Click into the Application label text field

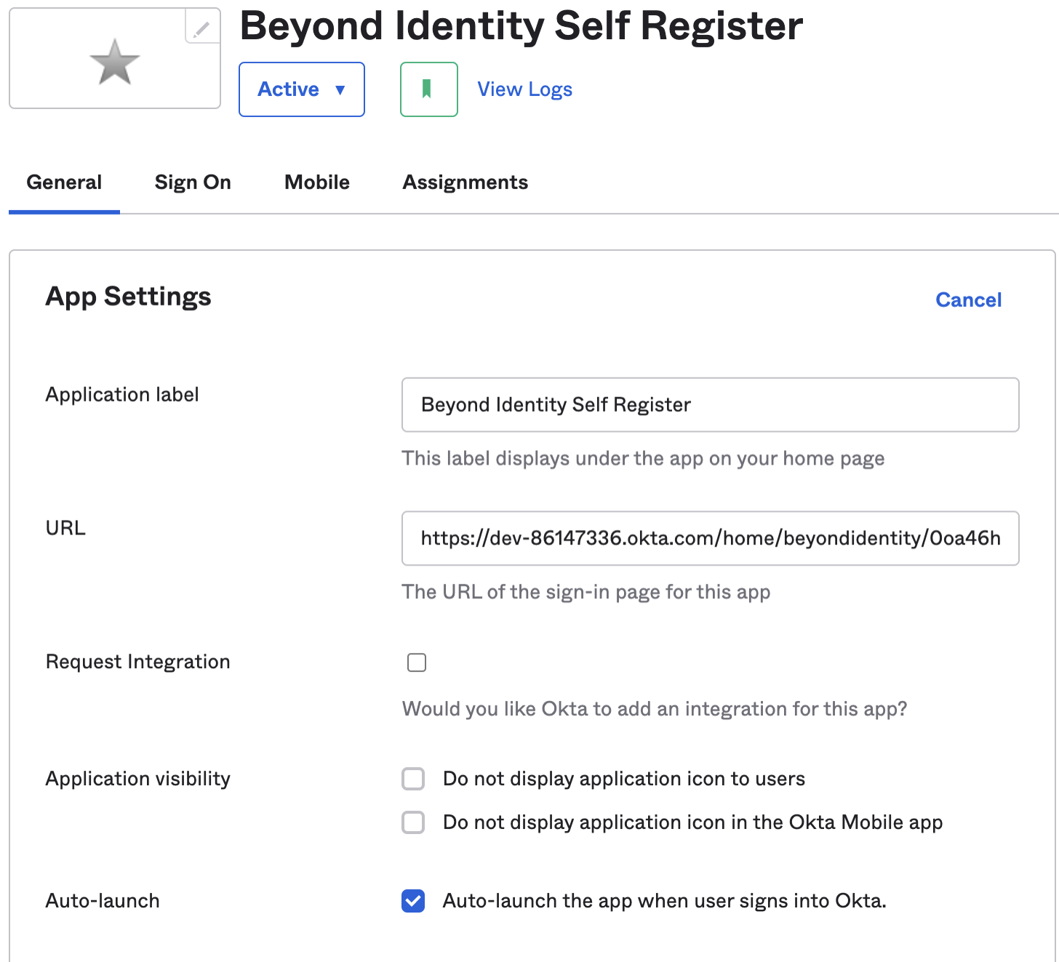pyautogui.click(x=710, y=405)
